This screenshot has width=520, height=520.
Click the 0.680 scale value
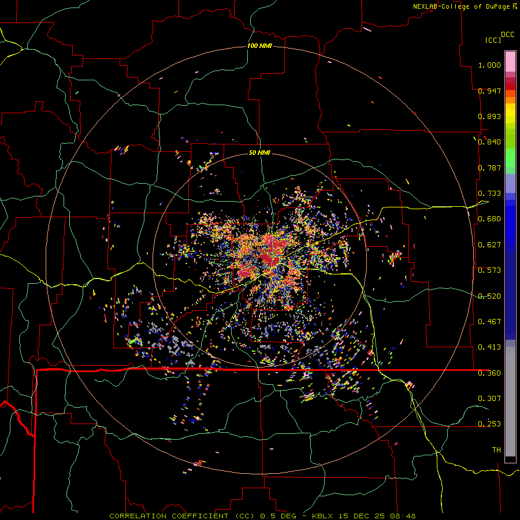point(489,219)
